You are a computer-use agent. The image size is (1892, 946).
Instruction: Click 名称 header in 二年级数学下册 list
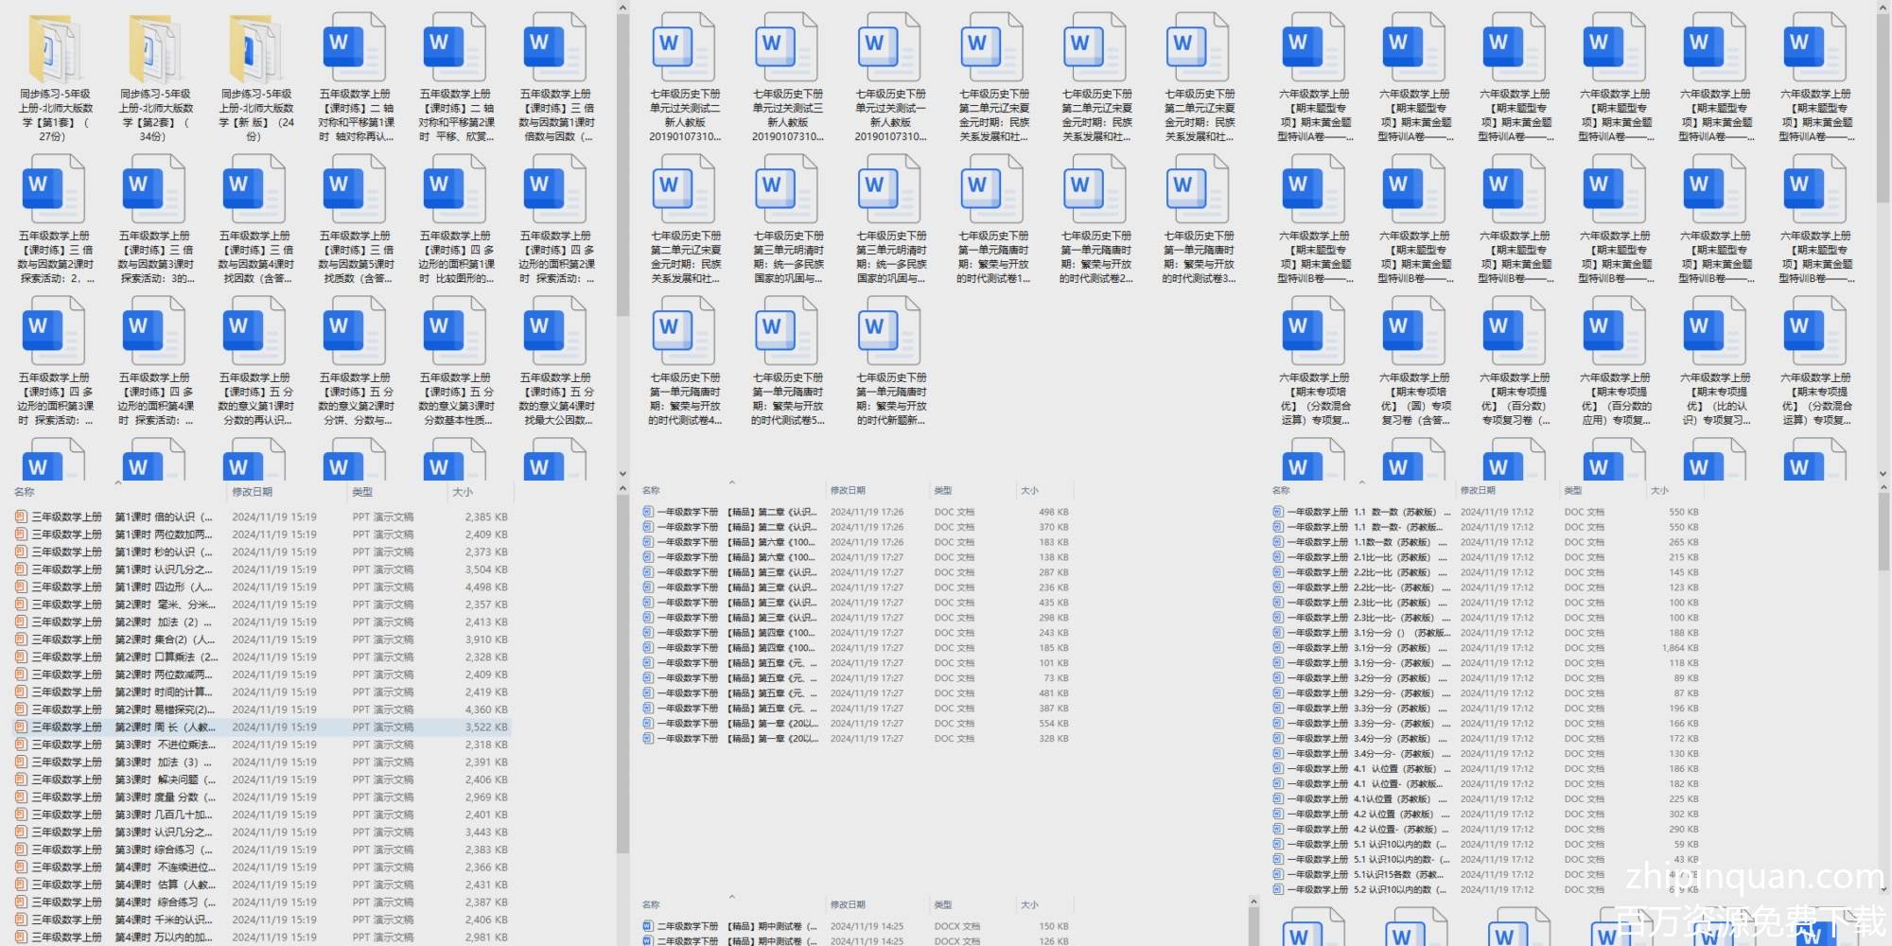(651, 905)
